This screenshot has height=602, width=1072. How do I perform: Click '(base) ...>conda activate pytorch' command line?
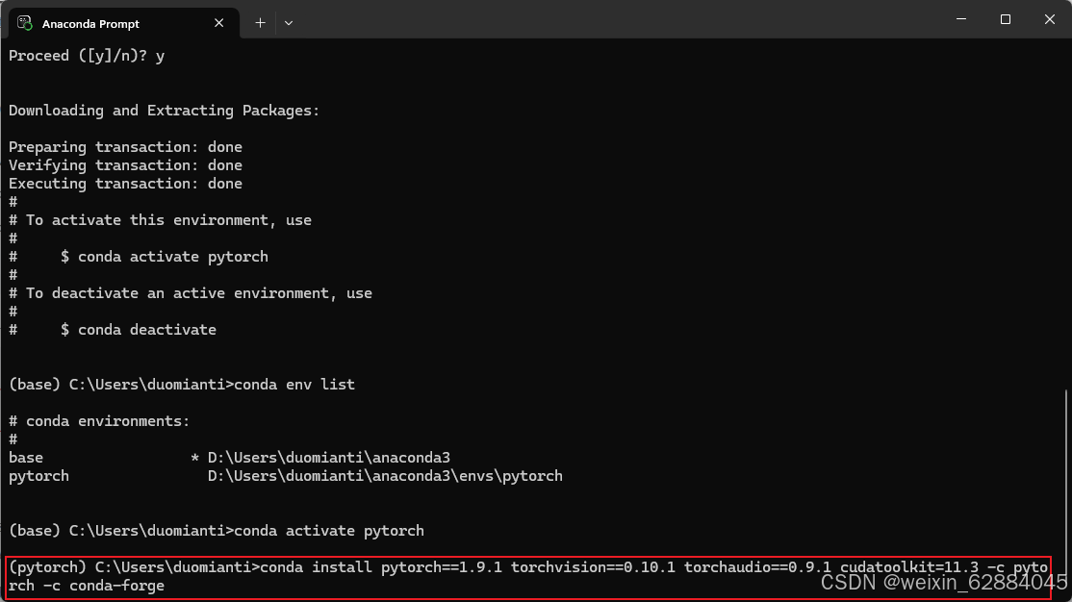(217, 531)
